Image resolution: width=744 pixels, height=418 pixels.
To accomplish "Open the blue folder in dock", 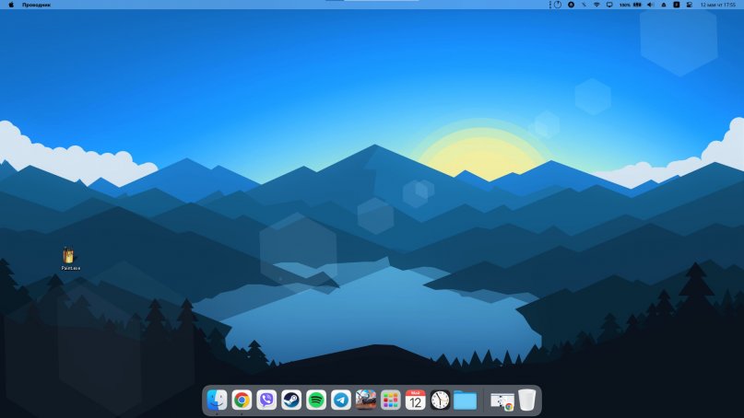I will 465,401.
